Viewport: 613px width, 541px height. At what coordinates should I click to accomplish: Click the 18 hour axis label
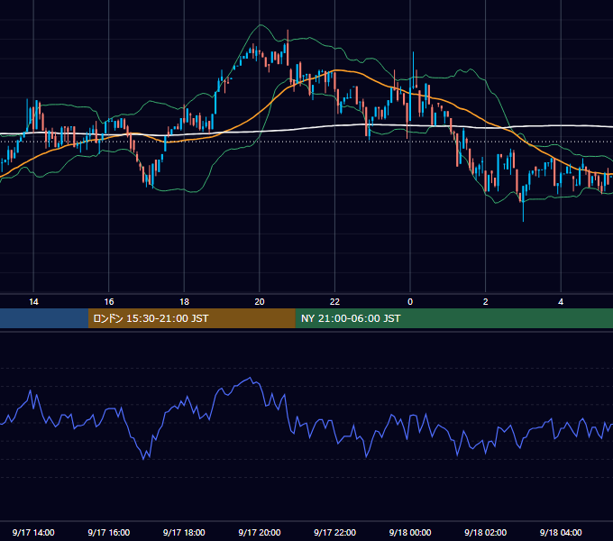tap(184, 302)
